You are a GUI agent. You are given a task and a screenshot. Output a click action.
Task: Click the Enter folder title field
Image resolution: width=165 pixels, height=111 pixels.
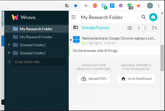click(40, 62)
